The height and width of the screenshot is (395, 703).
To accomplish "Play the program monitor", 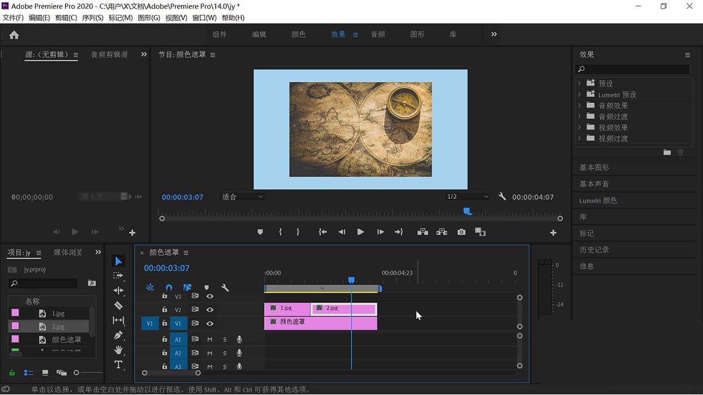I will 360,232.
